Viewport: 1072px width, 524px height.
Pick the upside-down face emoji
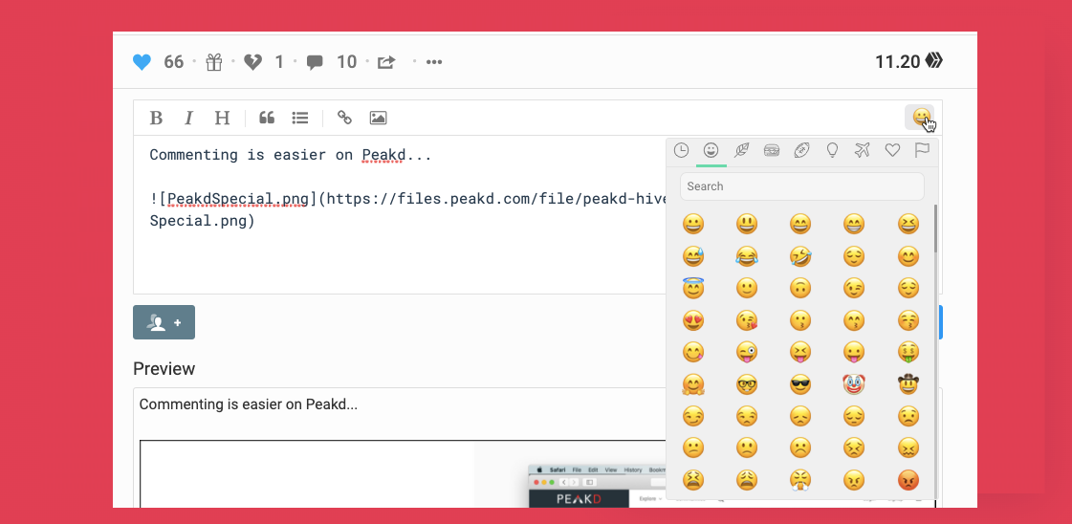[x=799, y=289]
